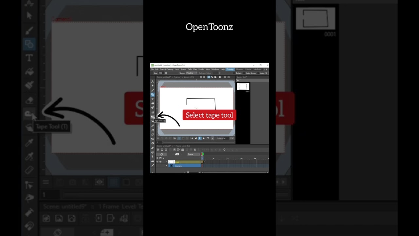Viewport: 419px width, 236px height.
Task: Hide Col1 using its eye toggle
Action: [x=157, y=162]
